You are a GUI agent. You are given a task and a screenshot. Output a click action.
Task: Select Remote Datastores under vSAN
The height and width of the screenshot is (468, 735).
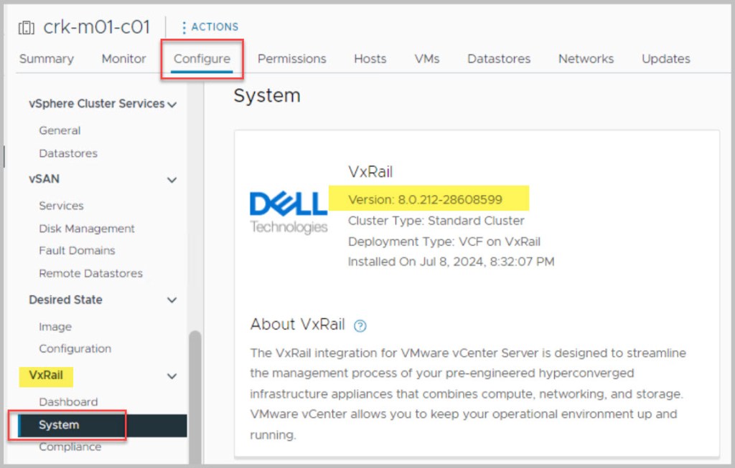(90, 273)
